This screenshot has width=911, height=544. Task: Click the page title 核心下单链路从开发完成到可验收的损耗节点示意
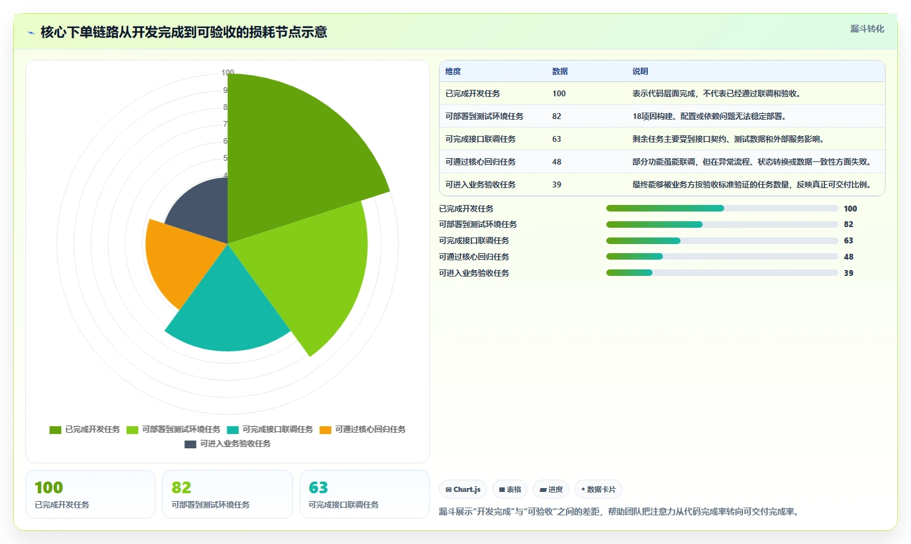tap(184, 32)
